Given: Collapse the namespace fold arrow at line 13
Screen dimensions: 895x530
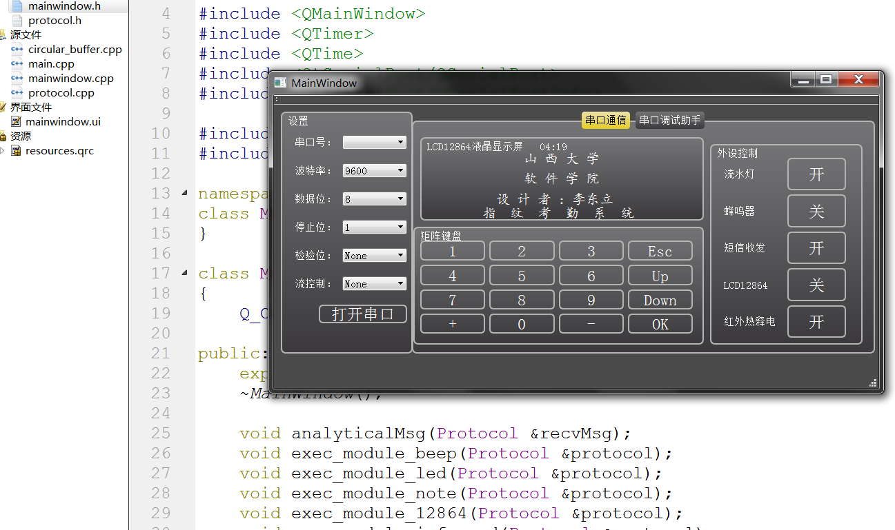Looking at the screenshot, I should click(184, 194).
